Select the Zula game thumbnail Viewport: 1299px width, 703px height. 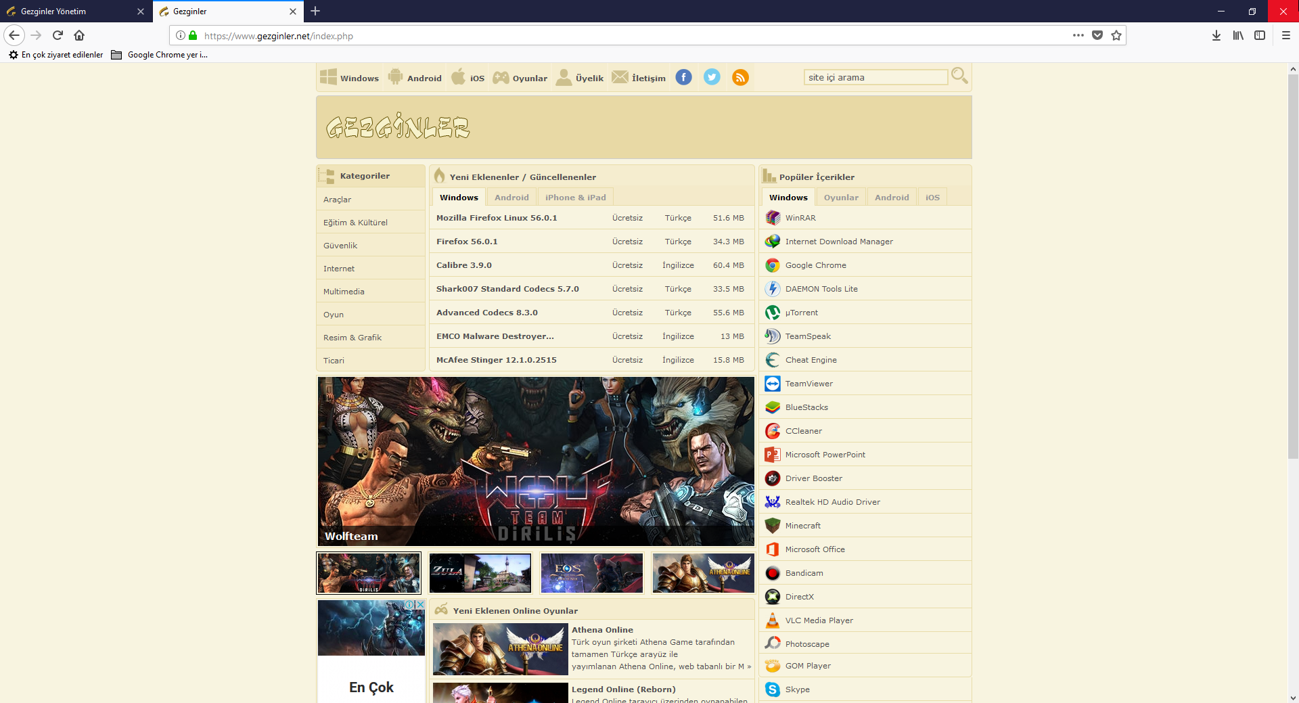click(x=480, y=573)
